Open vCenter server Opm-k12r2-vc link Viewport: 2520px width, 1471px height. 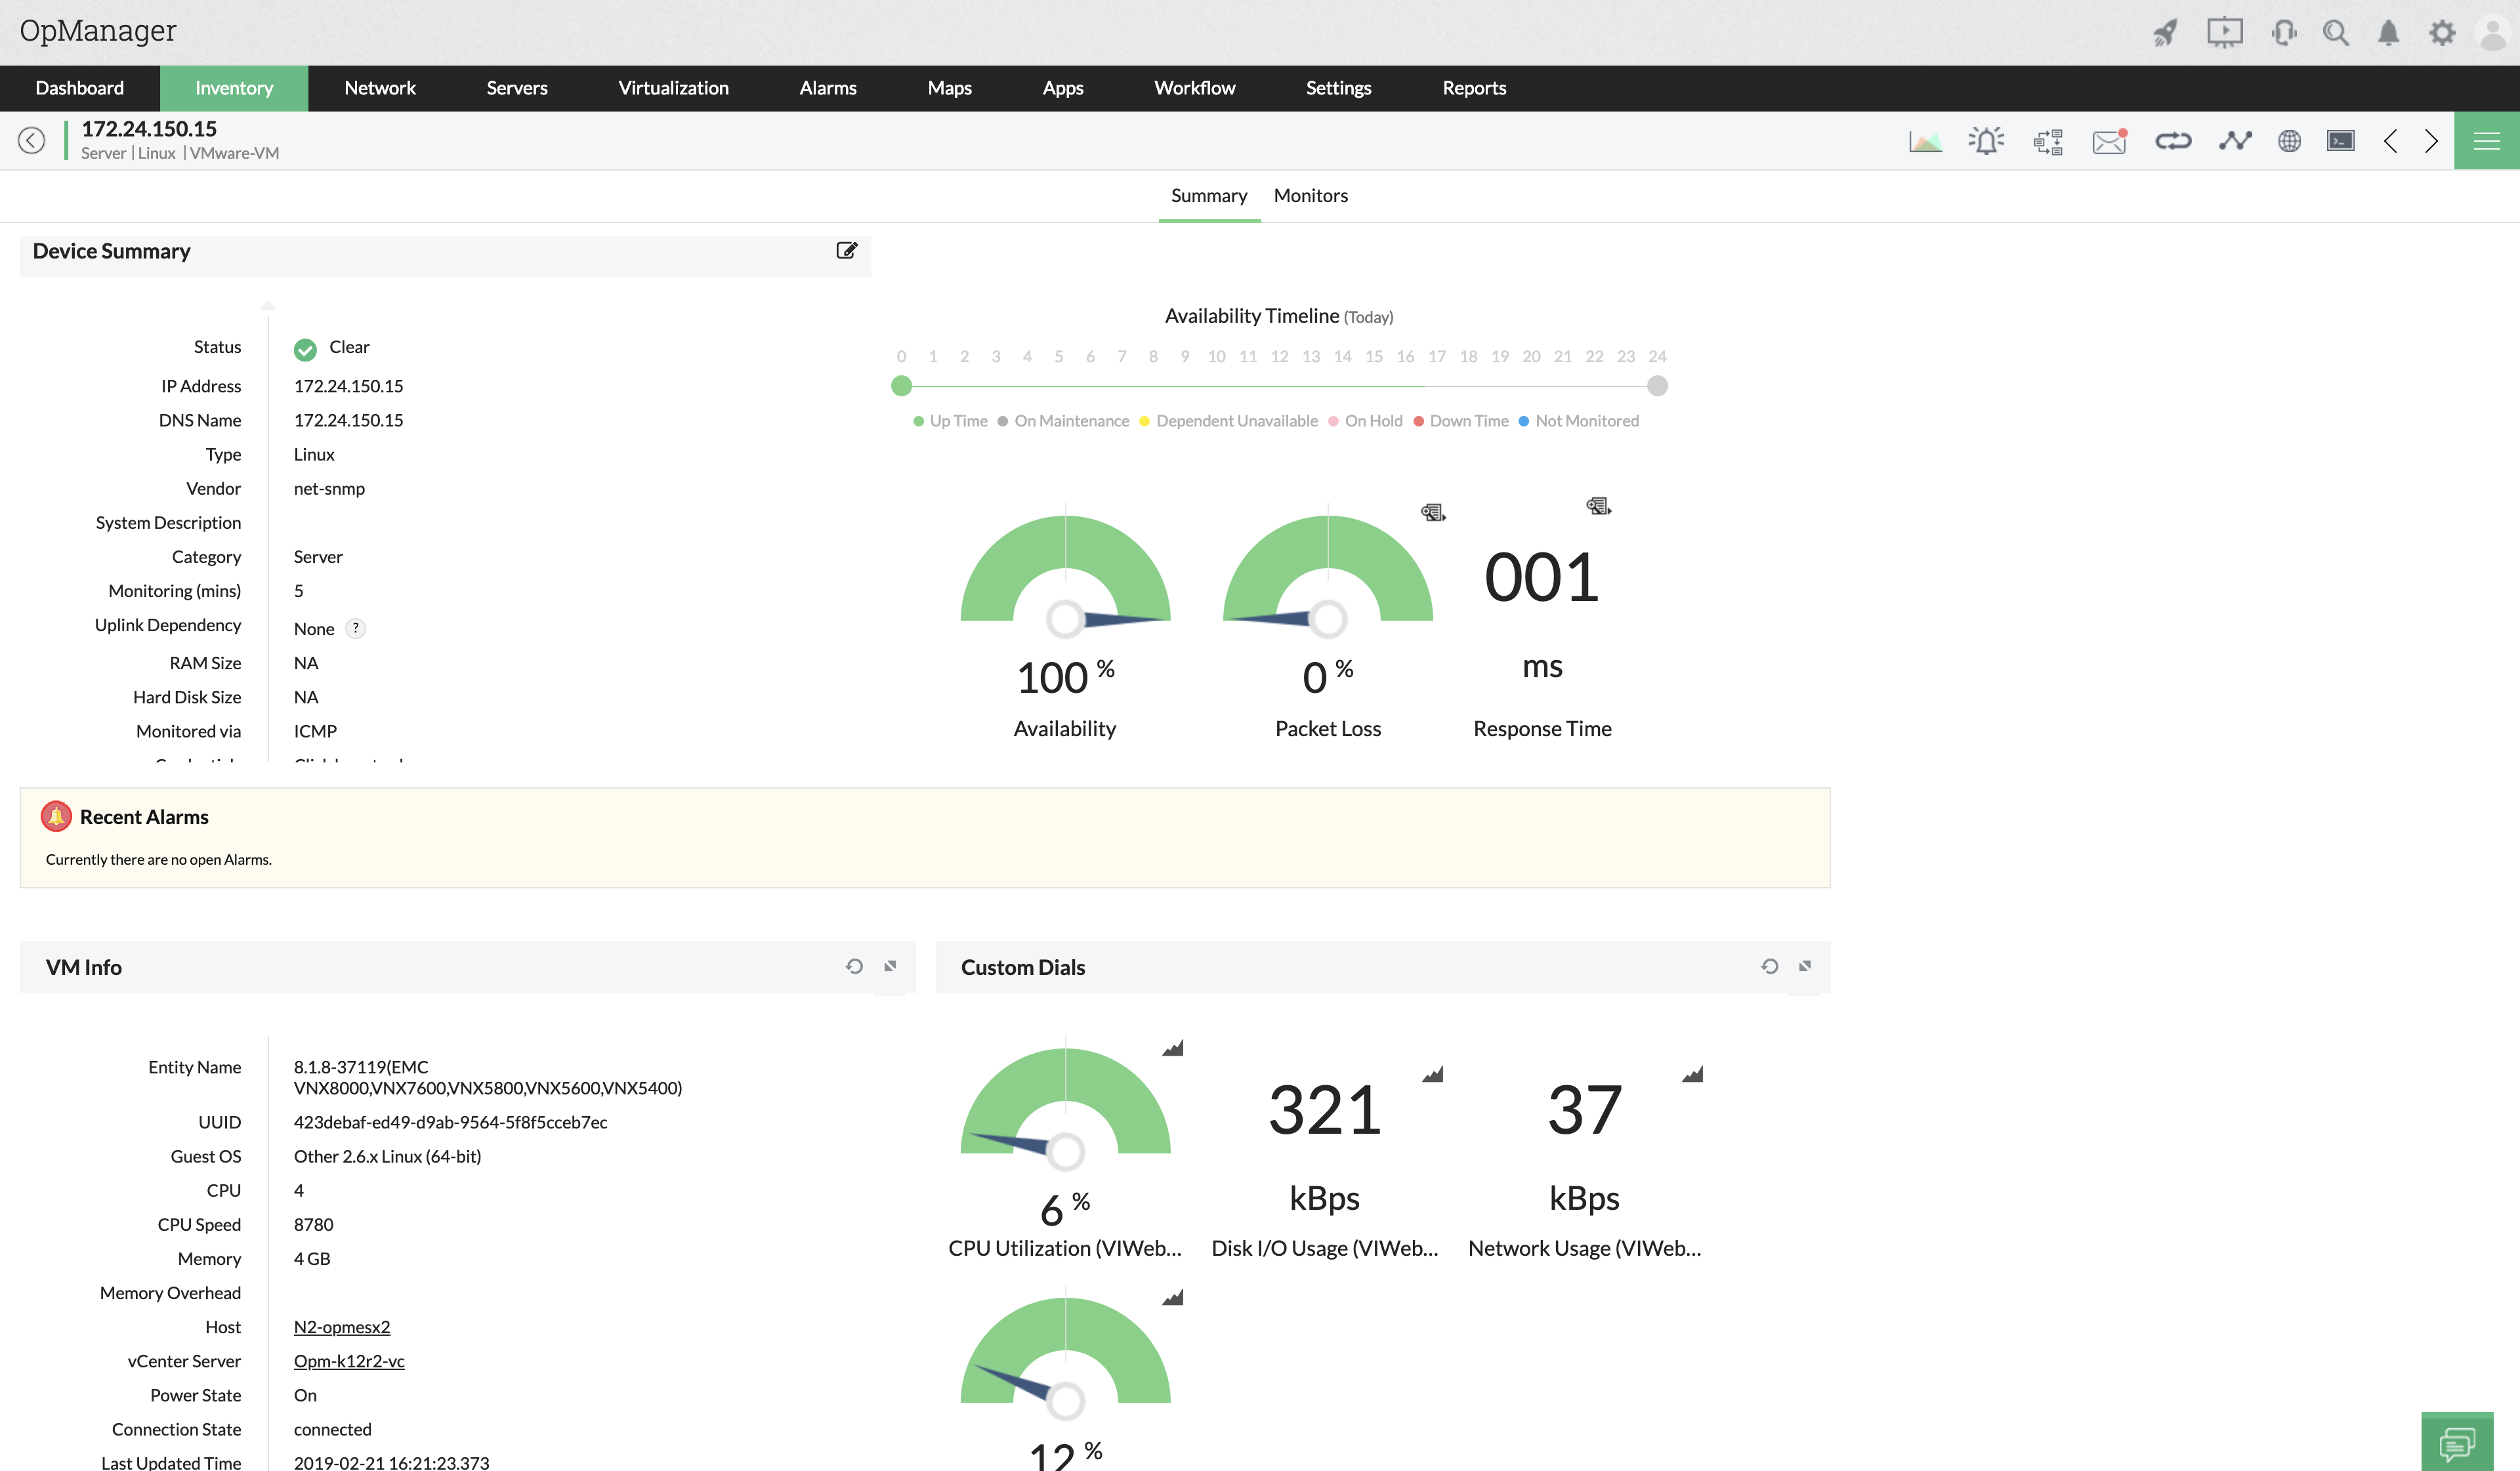tap(349, 1361)
